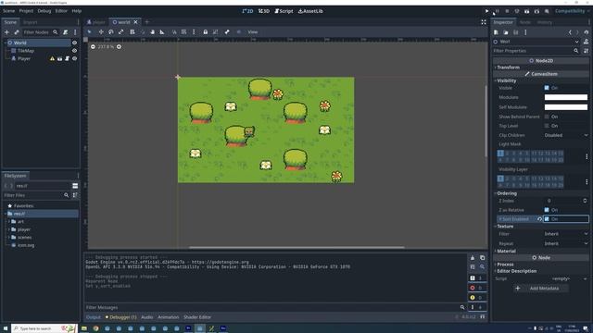Toggle warning messages filter in Output

pos(476,298)
